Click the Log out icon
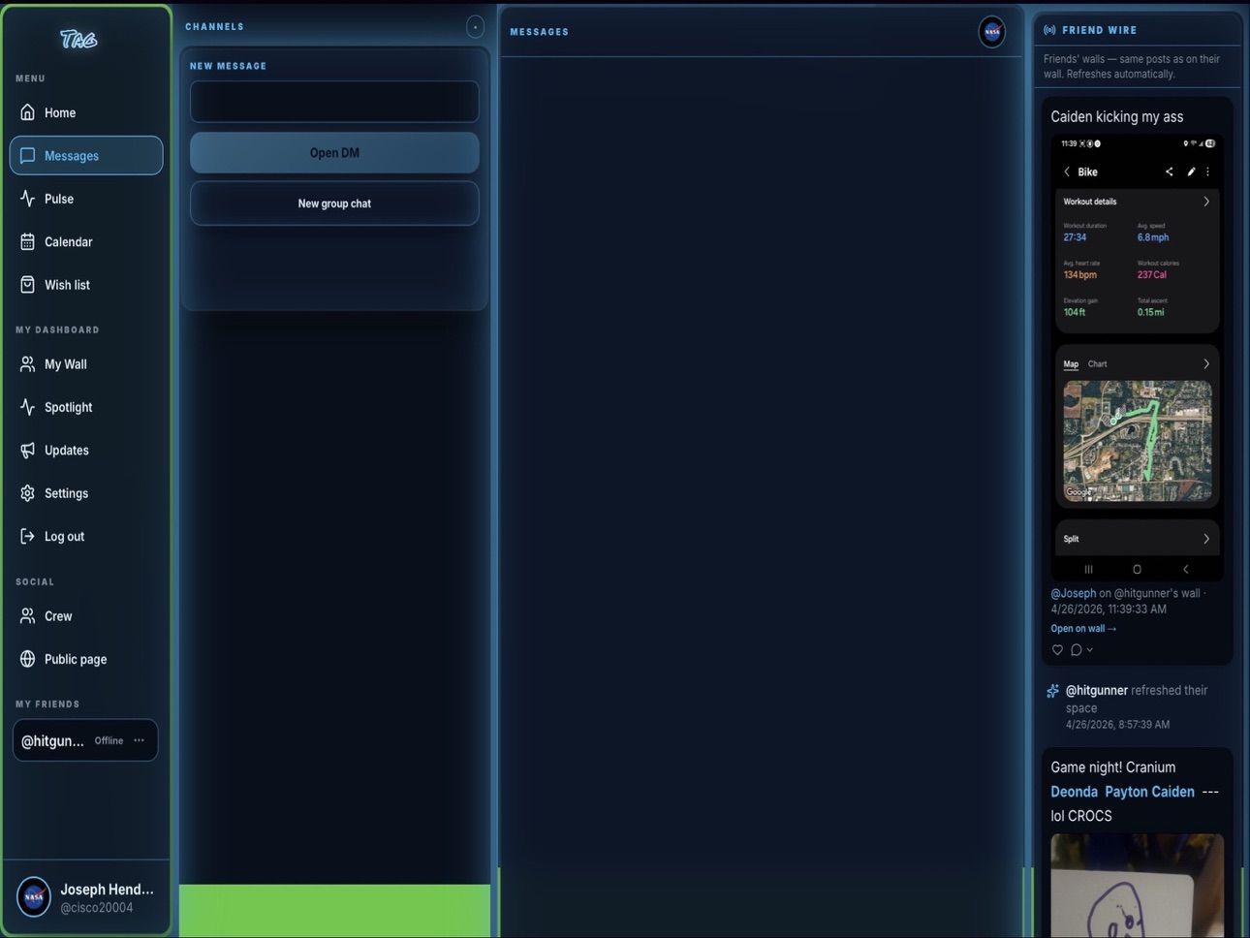The height and width of the screenshot is (938, 1250). [27, 536]
